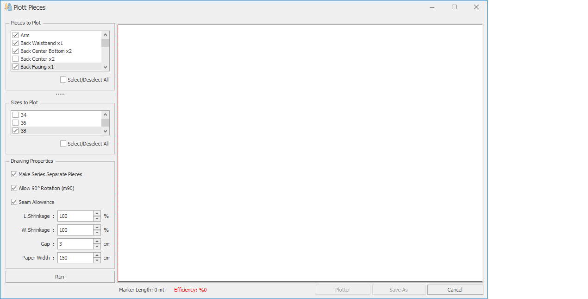The height and width of the screenshot is (299, 588).
Task: Uncheck the Seam Allowance option
Action: pos(14,202)
